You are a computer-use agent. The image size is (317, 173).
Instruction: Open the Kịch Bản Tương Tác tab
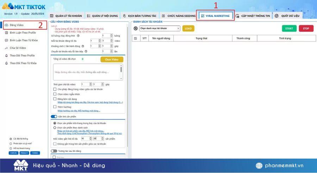140,16
